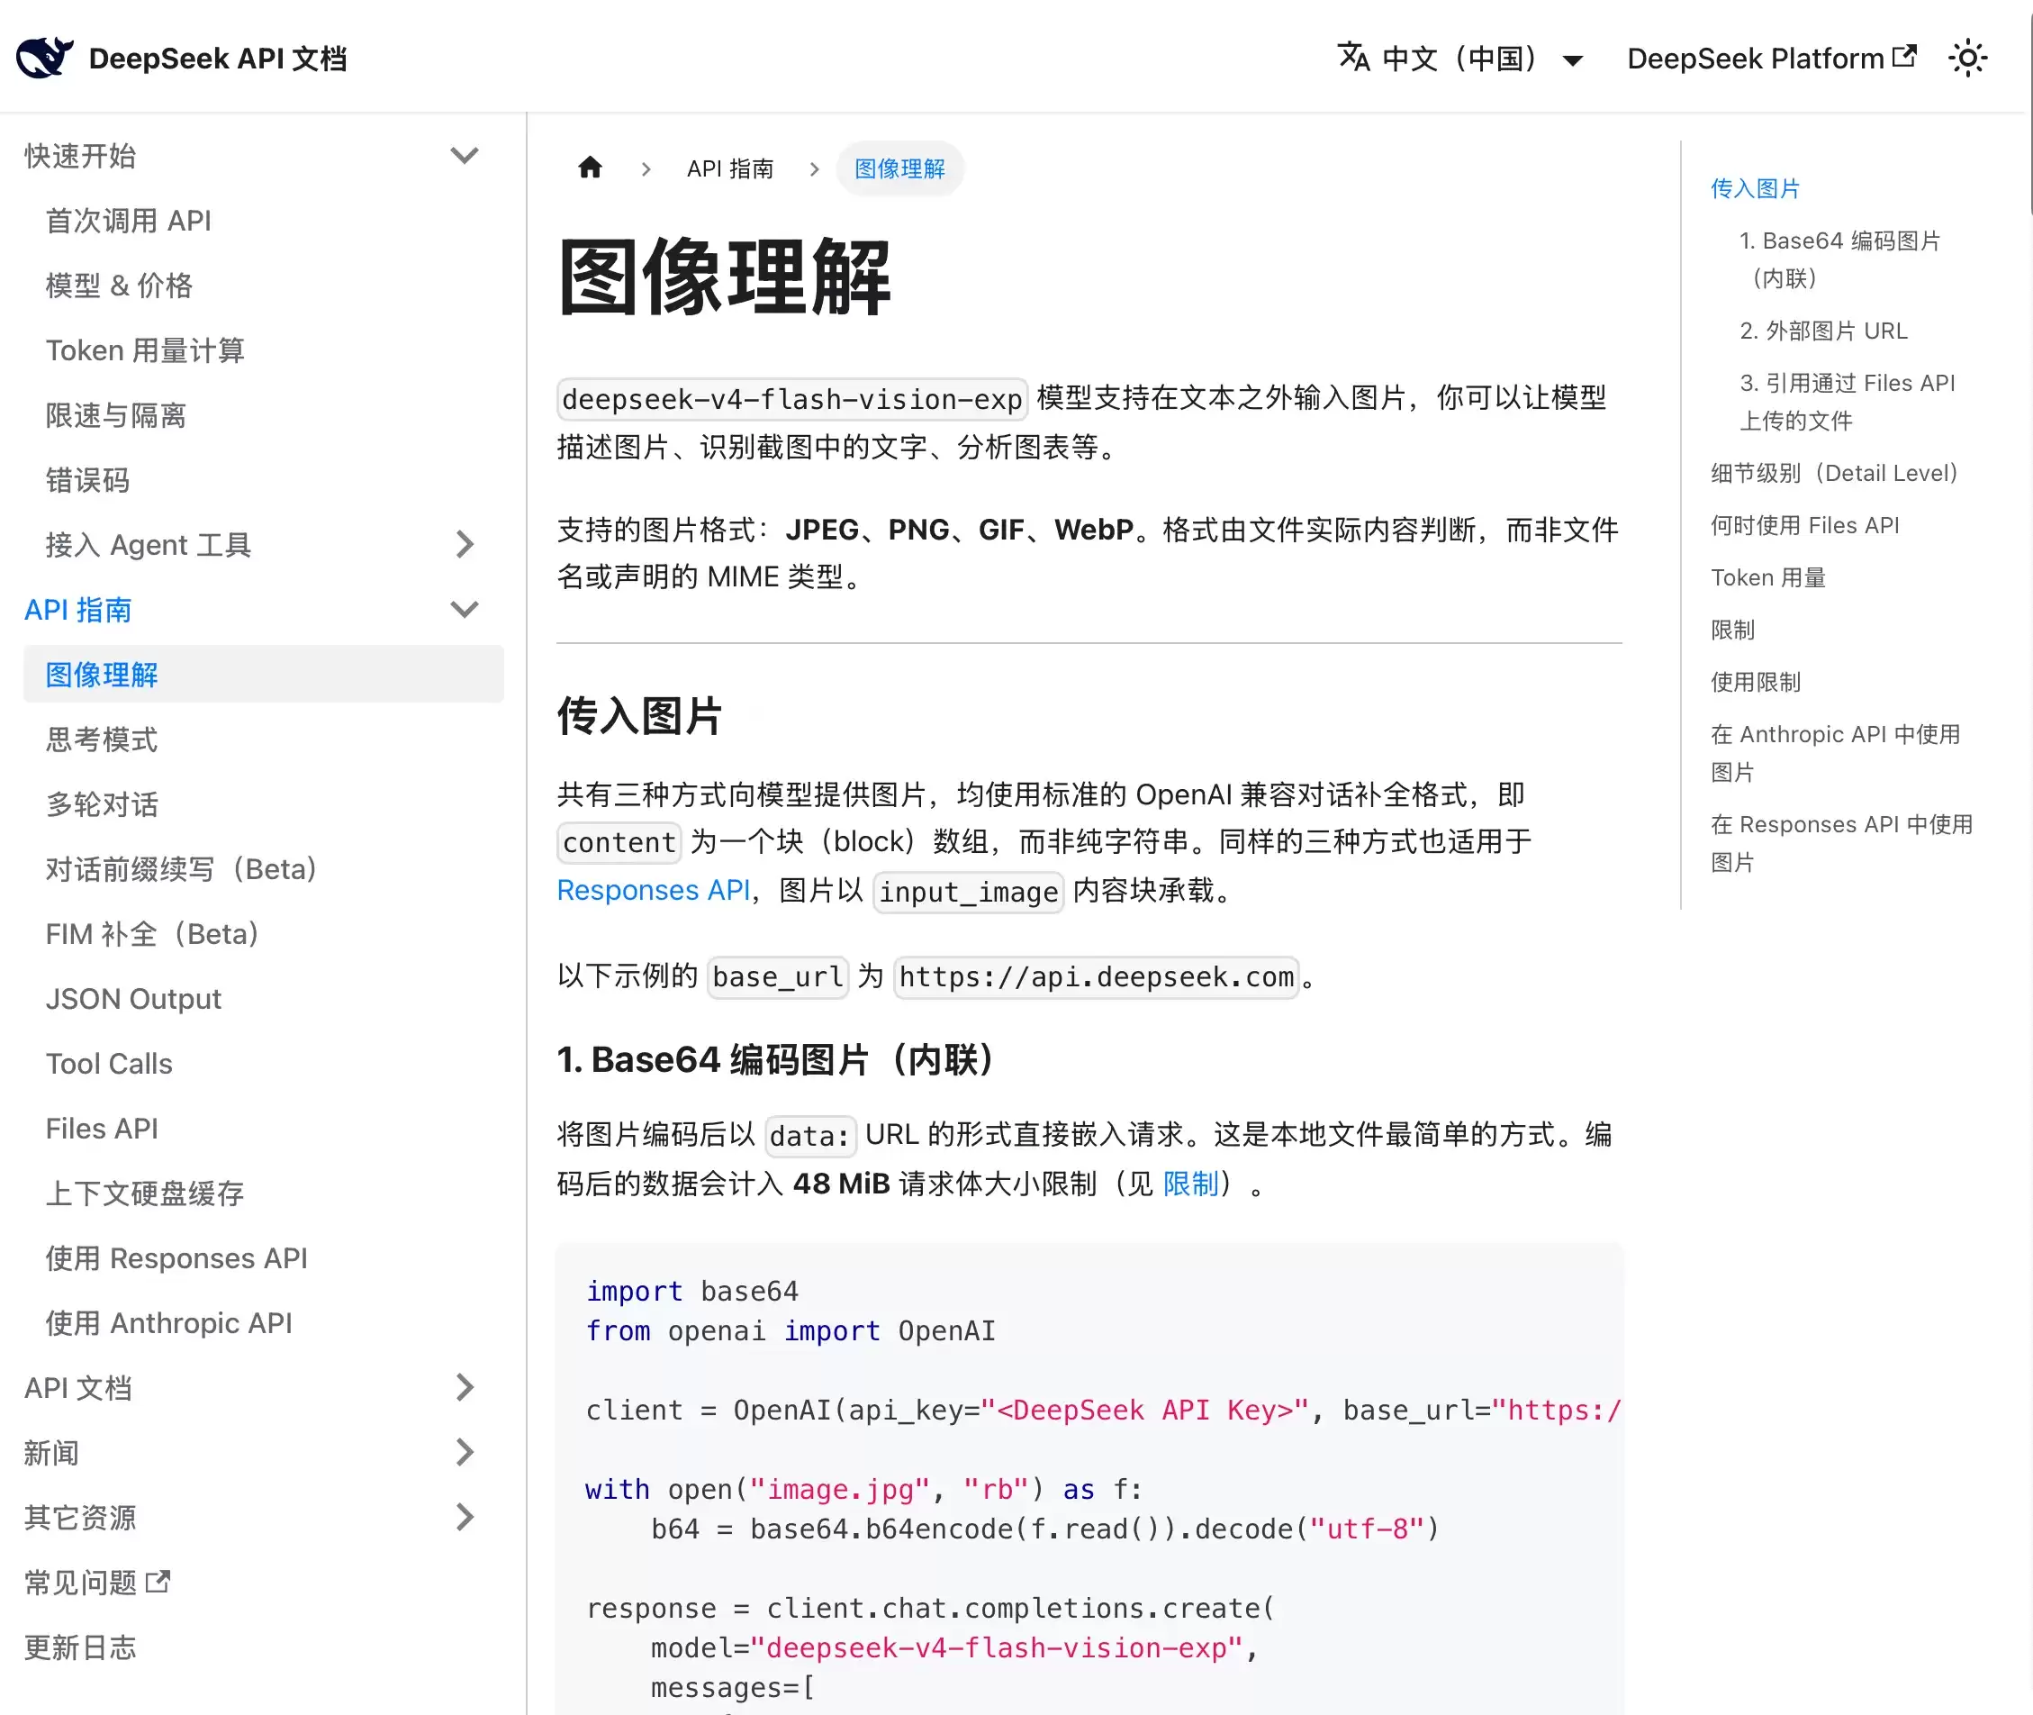Click the Responses API inline link

point(653,890)
